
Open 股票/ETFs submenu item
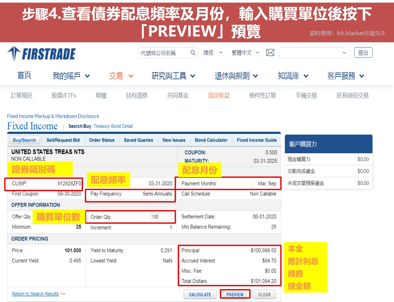click(x=64, y=96)
